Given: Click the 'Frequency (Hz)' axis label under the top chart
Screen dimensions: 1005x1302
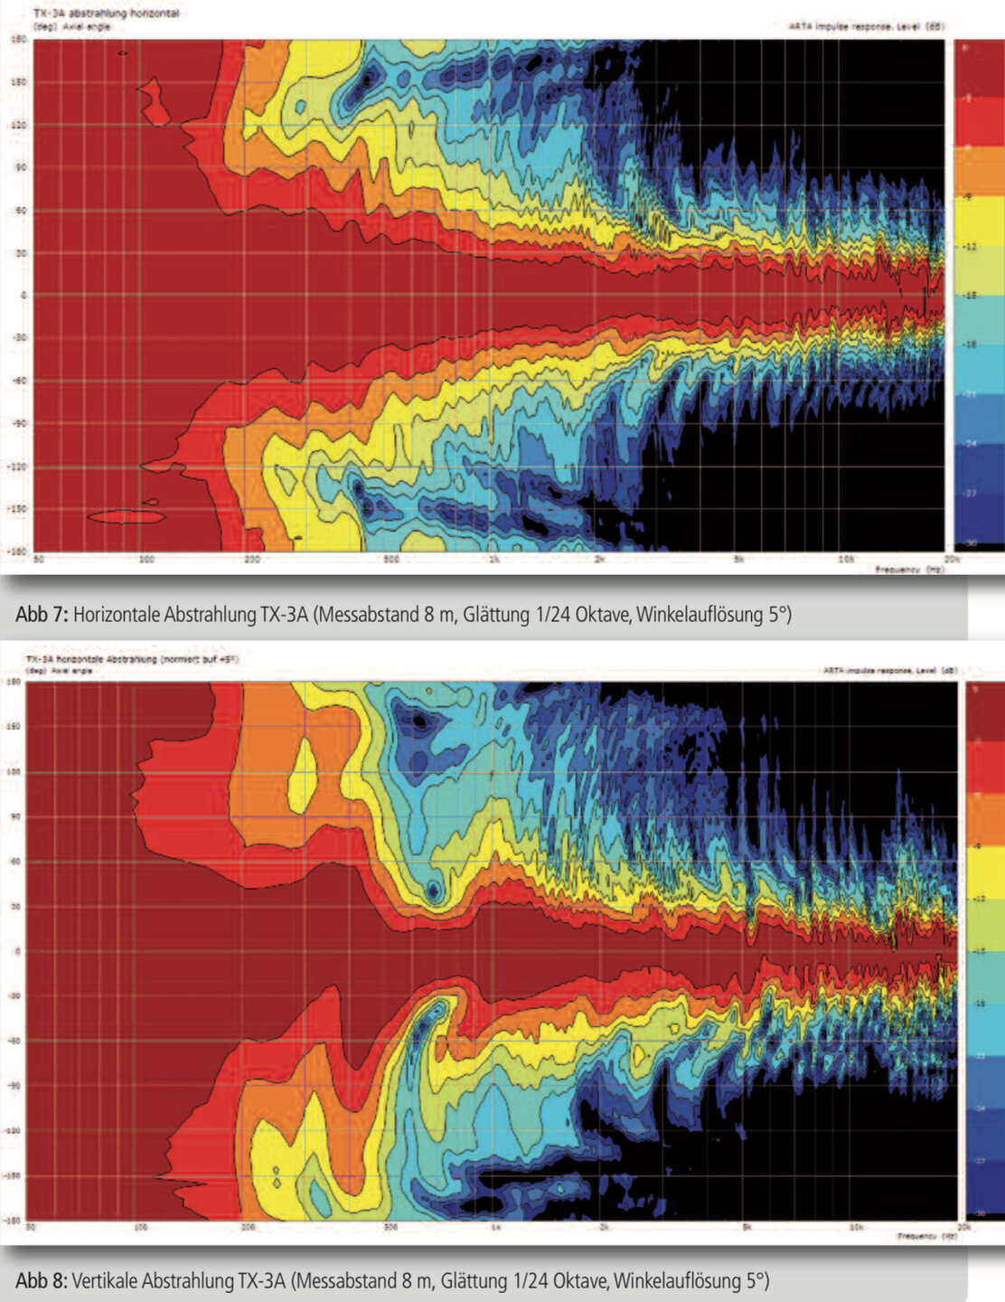Looking at the screenshot, I should pos(908,570).
